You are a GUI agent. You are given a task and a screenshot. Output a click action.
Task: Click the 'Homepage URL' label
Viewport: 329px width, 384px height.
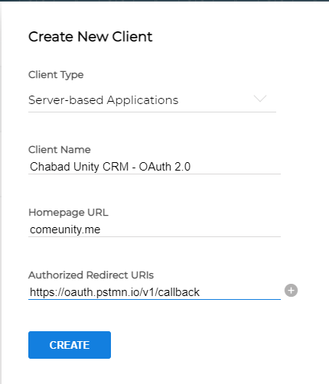tap(68, 213)
